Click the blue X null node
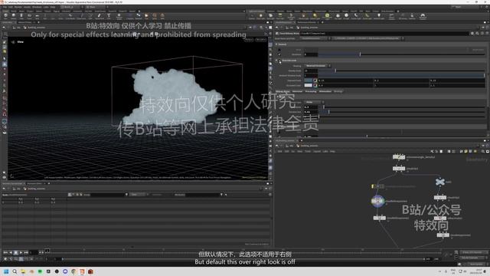This screenshot has width=490, height=276. [x=440, y=182]
